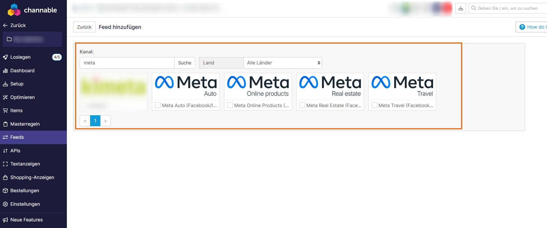Go to Shopping-Anzeigen in sidebar
Viewport: 547px width, 228px height.
click(32, 177)
